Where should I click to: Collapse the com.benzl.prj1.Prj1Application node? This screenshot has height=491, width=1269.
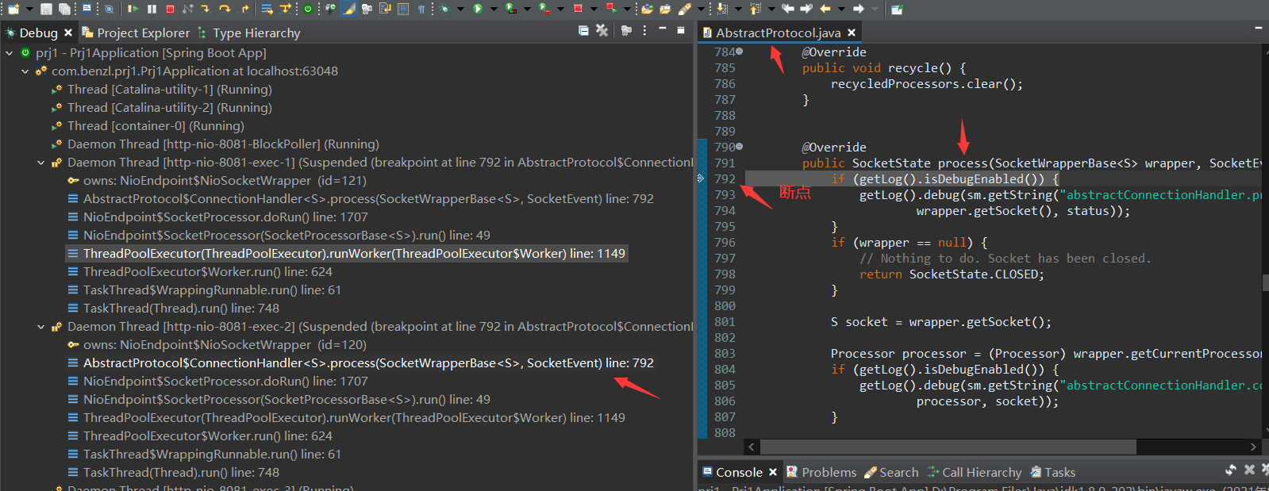click(x=25, y=71)
